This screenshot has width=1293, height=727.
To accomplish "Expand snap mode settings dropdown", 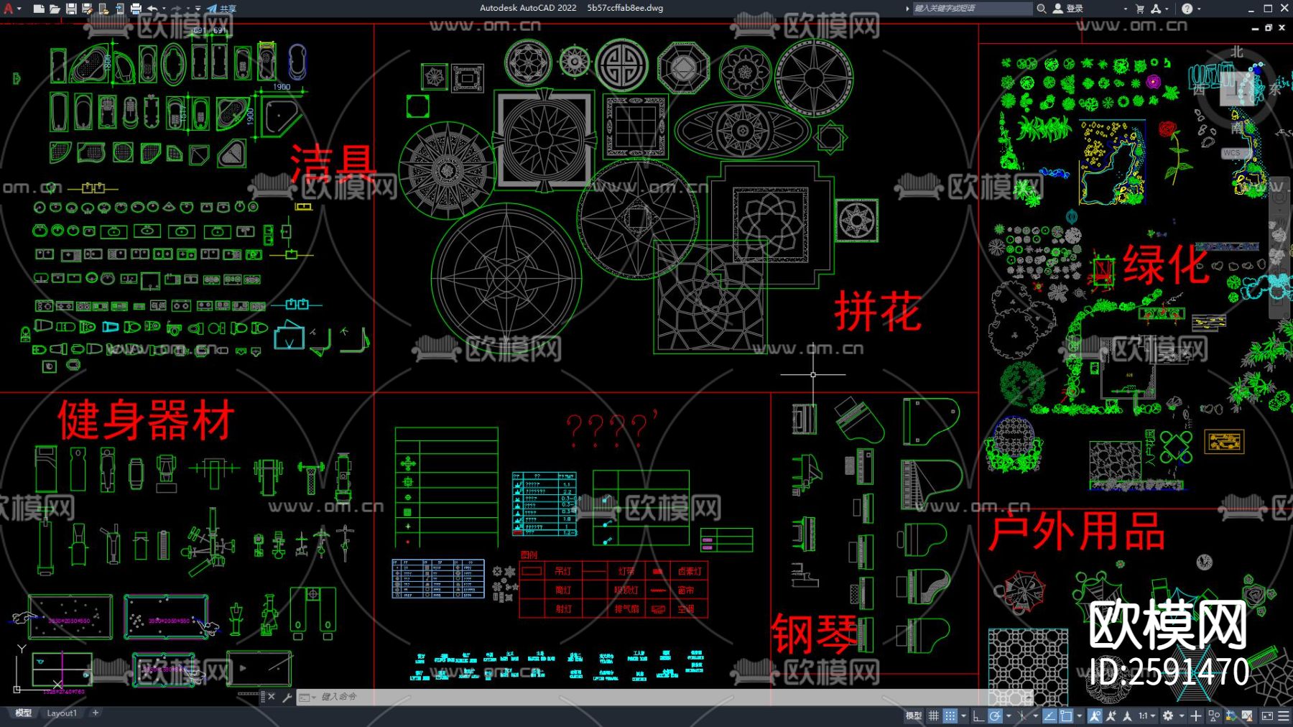I will click(963, 716).
